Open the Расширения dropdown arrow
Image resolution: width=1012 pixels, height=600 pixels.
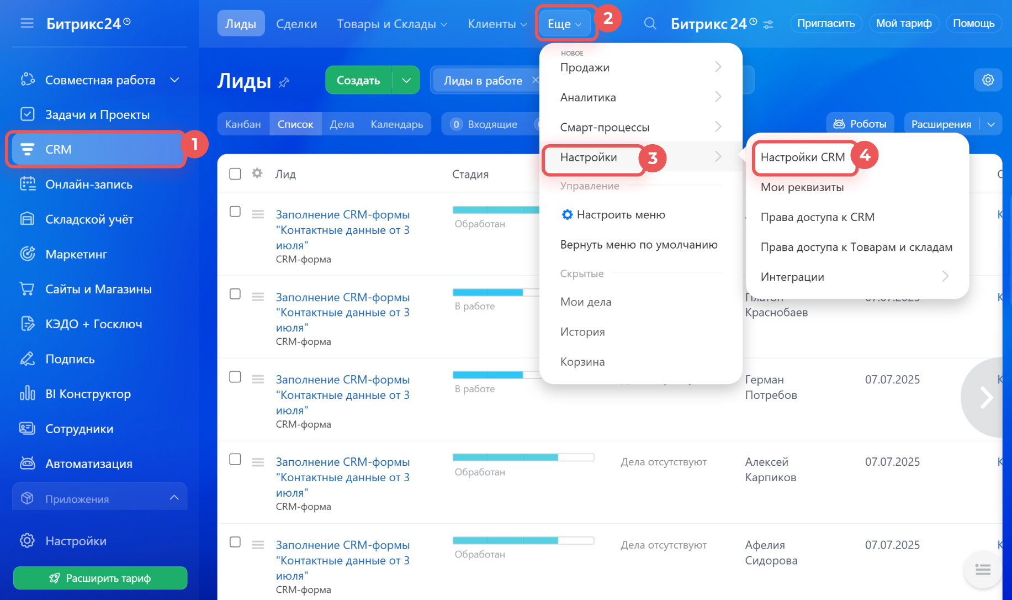(991, 124)
